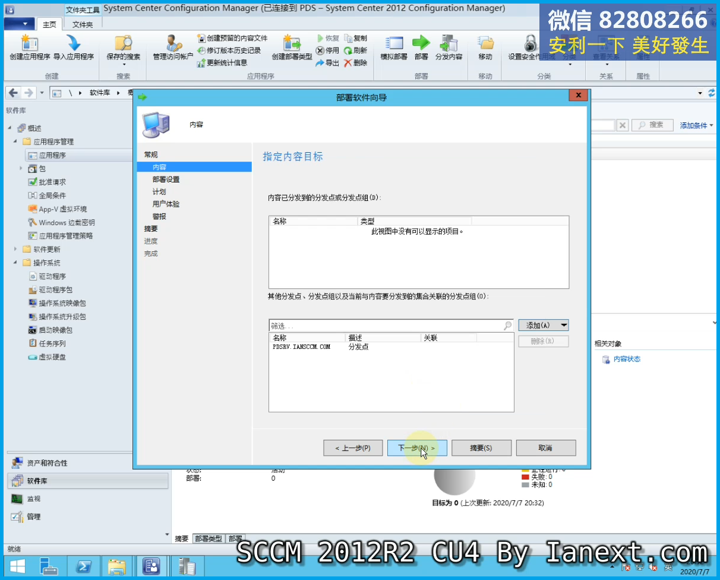Click the 停用 ribbon button
Viewport: 720px width, 580px height.
click(328, 51)
